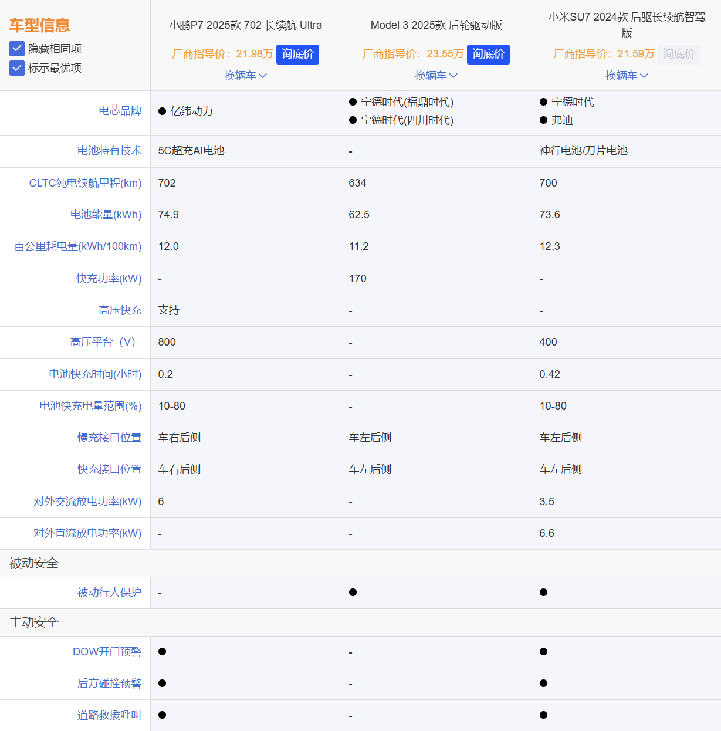Click the 6.6 DC discharge power value
This screenshot has height=731, width=721.
[547, 533]
